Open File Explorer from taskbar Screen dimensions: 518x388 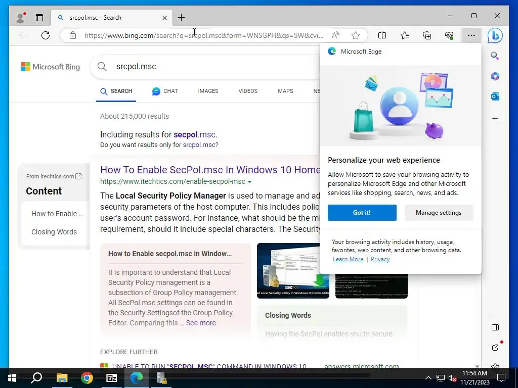[x=62, y=378]
